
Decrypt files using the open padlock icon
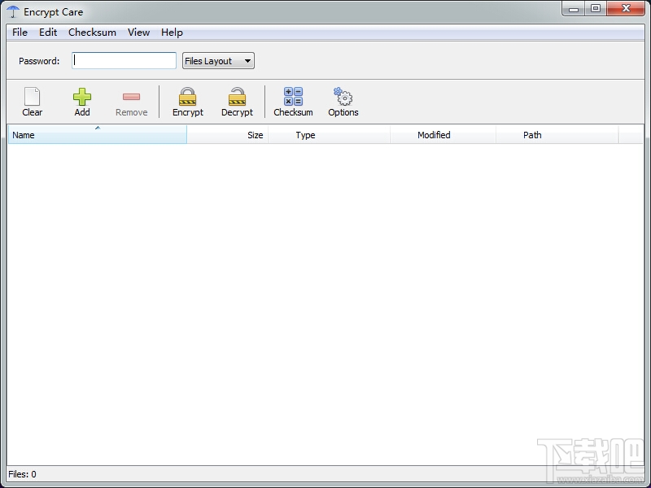point(237,96)
